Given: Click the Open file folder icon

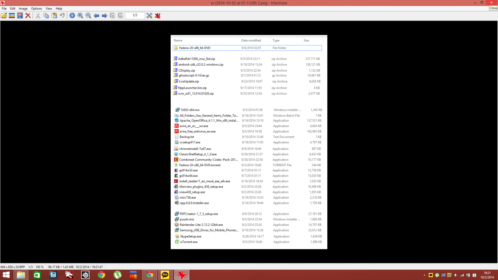Looking at the screenshot, I should 4,16.
